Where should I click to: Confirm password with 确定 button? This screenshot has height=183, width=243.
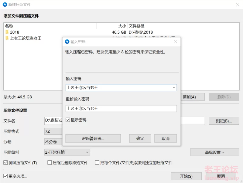140,139
